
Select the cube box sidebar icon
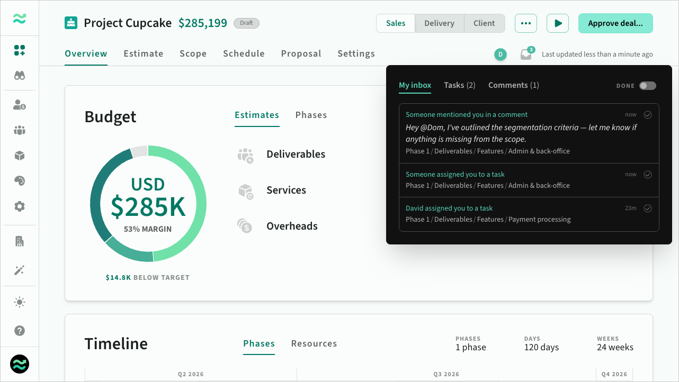click(x=20, y=156)
